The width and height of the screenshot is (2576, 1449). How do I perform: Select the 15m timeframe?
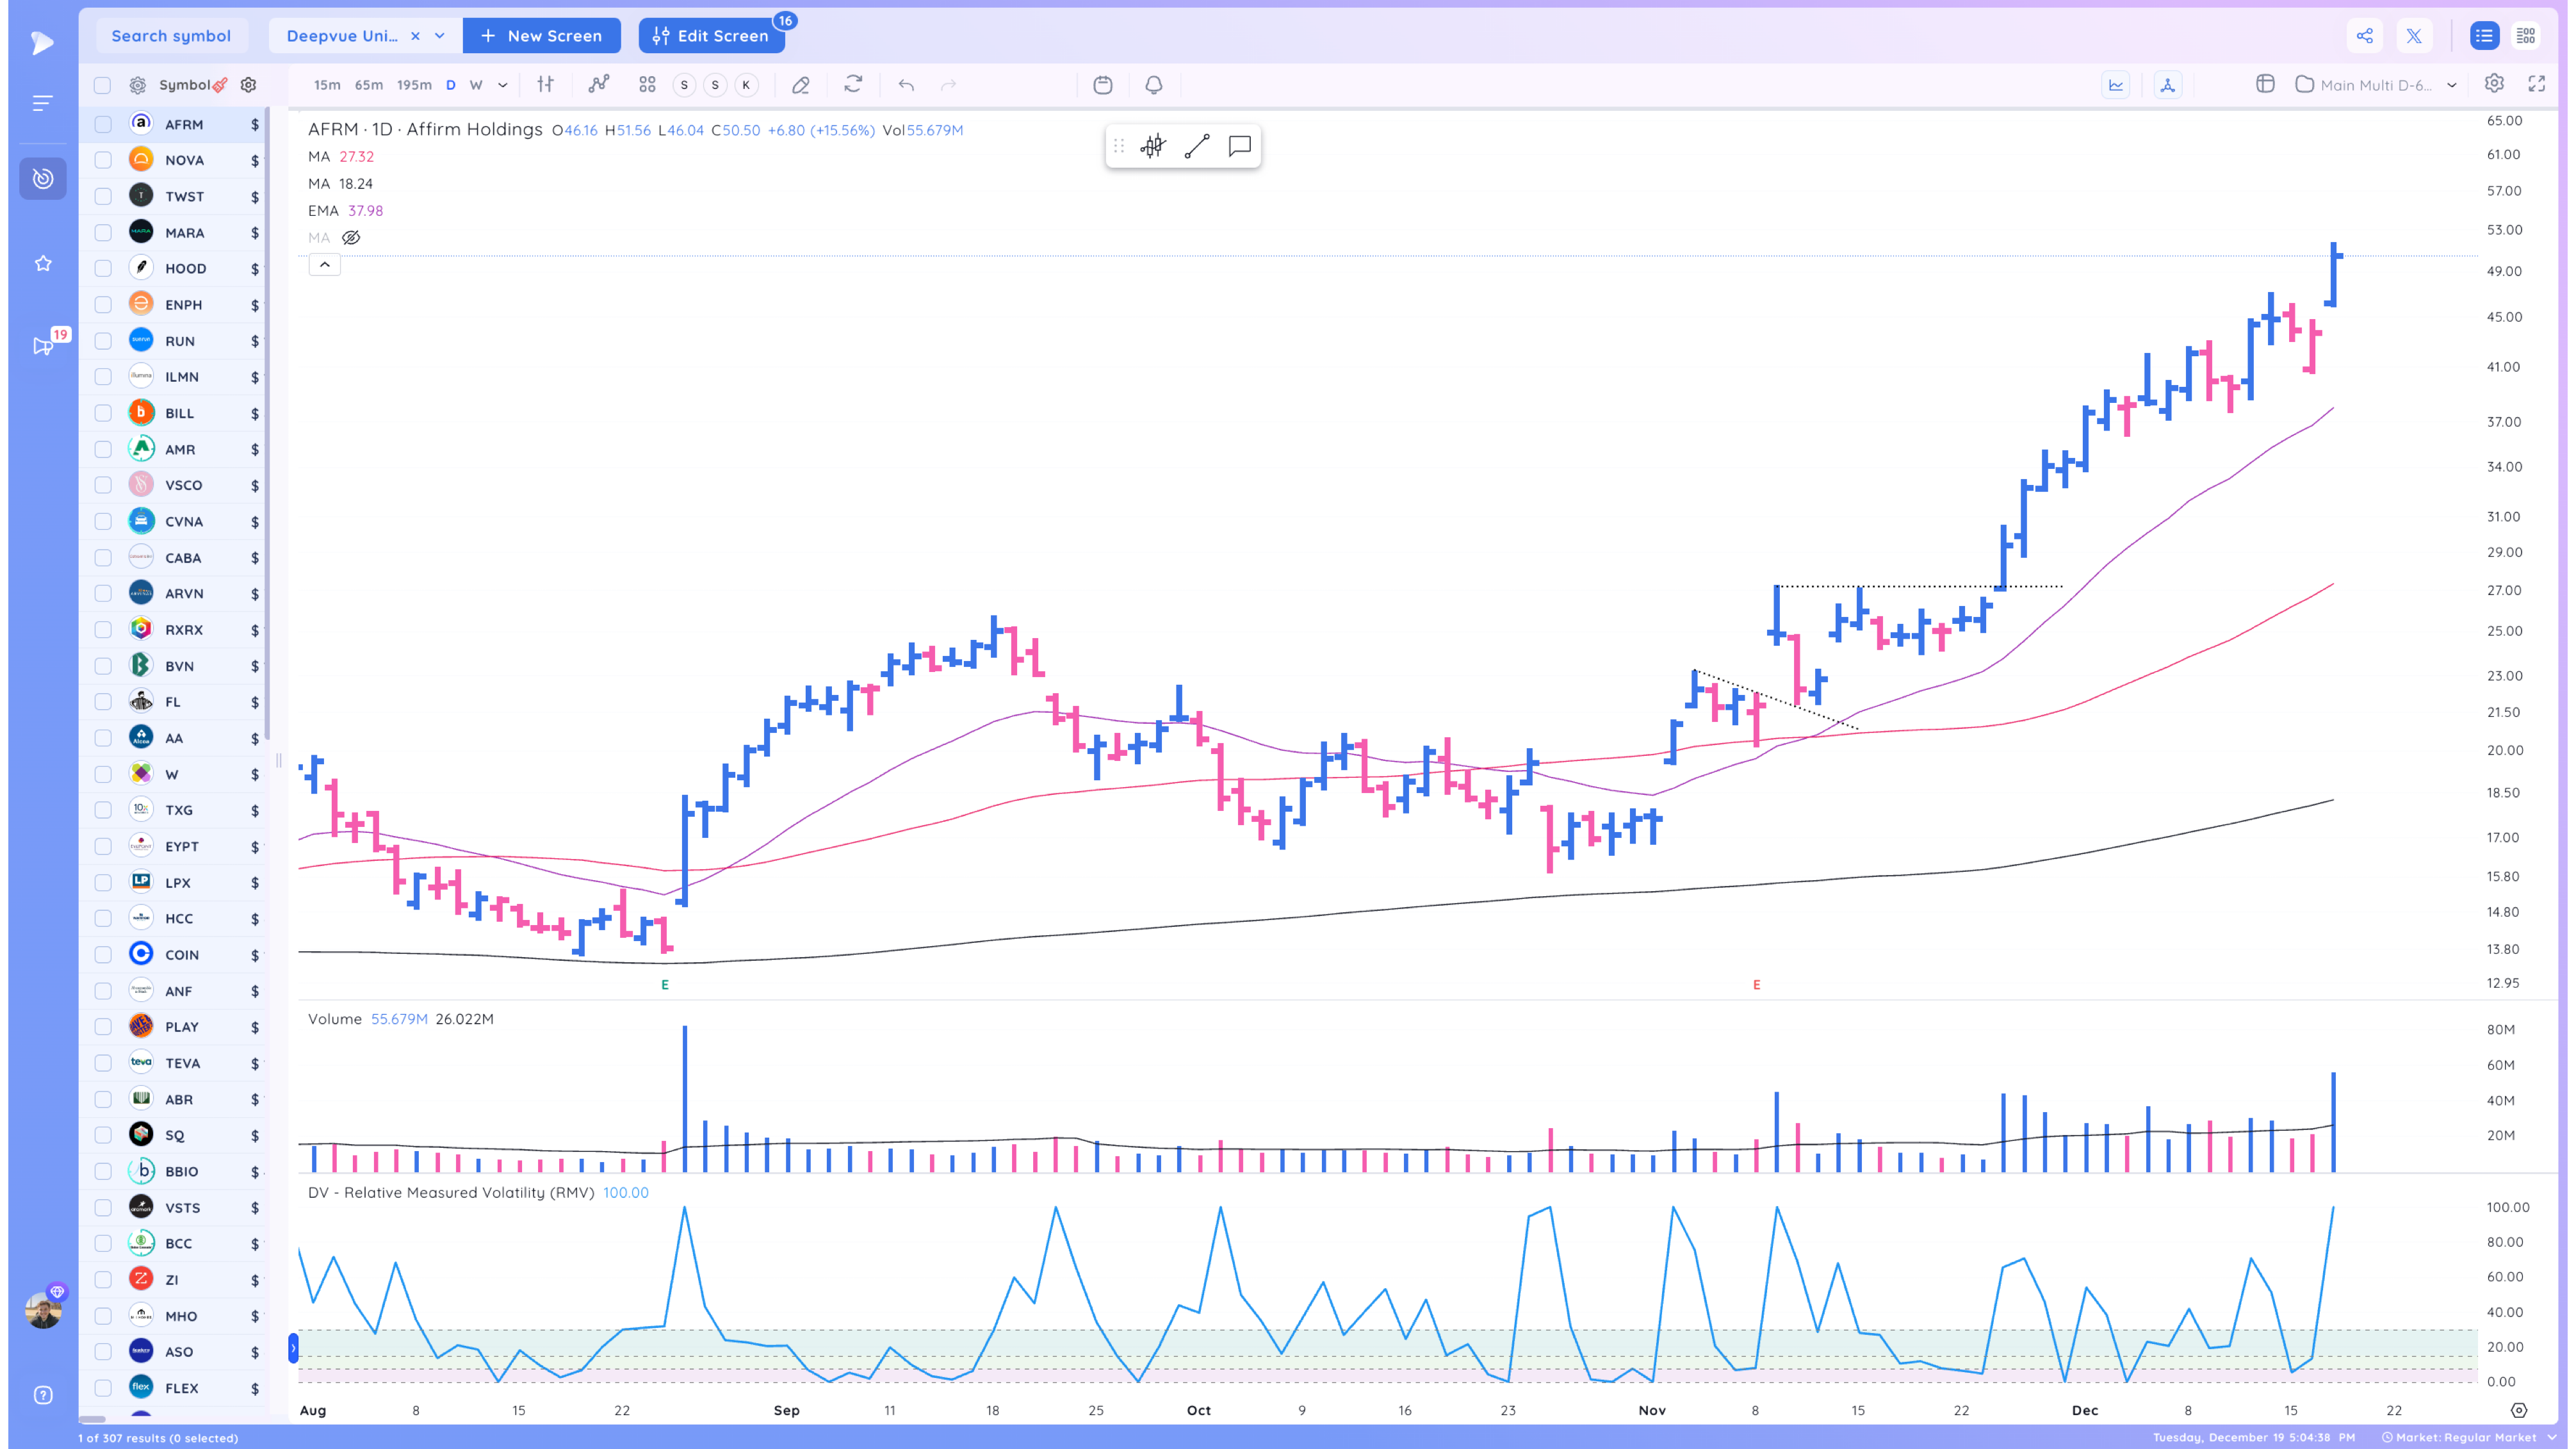327,85
